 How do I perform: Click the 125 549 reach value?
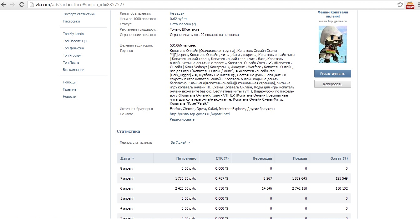point(341,178)
